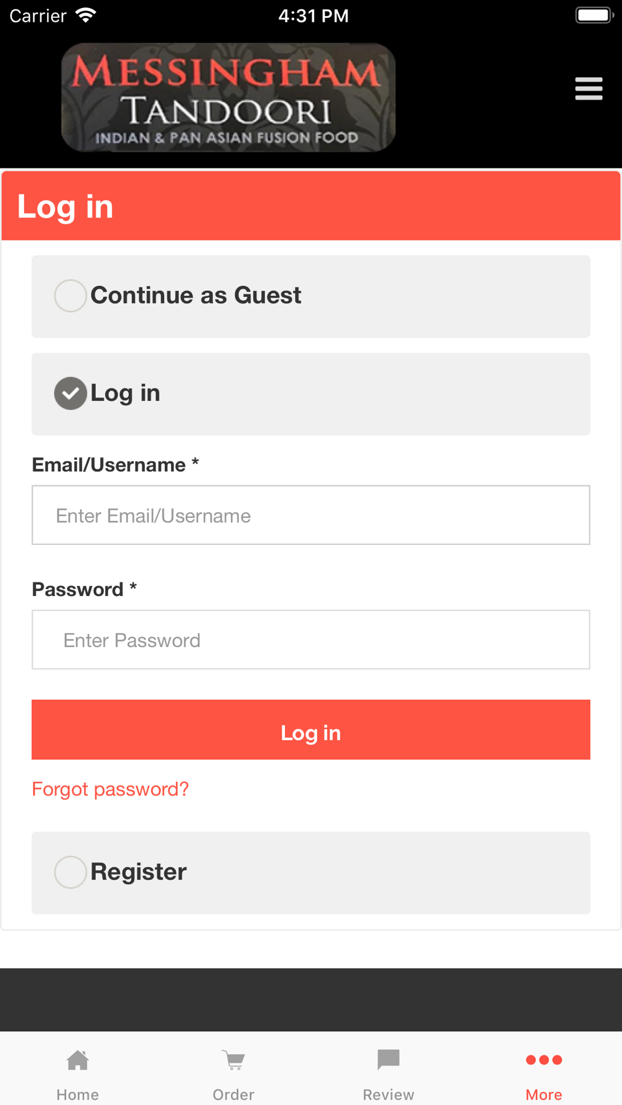Tap the Order shopping cart icon
Image resolution: width=622 pixels, height=1105 pixels.
pos(233,1060)
